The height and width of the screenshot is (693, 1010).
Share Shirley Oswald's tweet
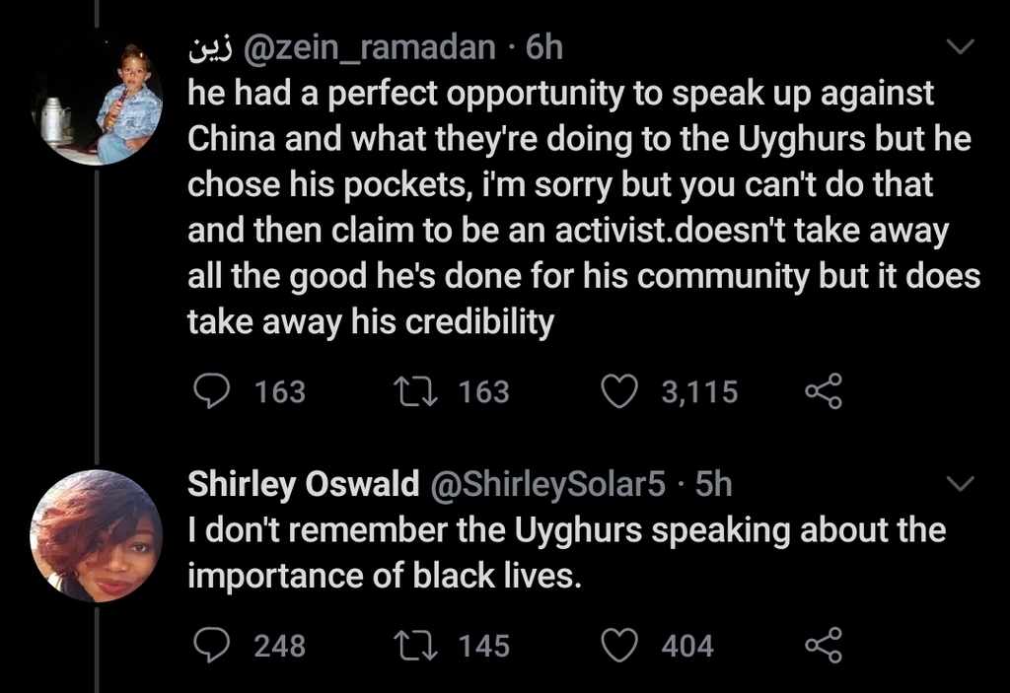coord(824,646)
